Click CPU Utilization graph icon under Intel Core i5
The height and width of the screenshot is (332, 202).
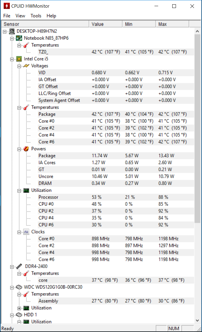pyautogui.click(x=26, y=190)
